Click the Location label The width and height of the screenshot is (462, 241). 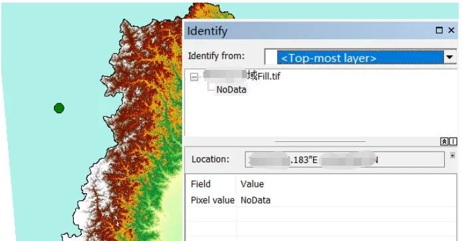point(210,159)
